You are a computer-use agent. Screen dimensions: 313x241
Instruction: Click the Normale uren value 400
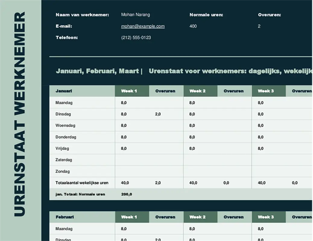193,26
